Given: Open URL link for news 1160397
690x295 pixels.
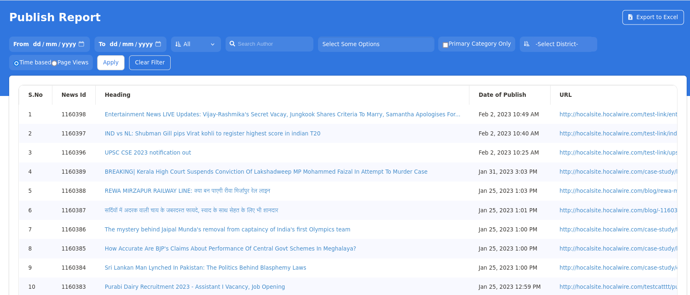Looking at the screenshot, I should coord(618,133).
